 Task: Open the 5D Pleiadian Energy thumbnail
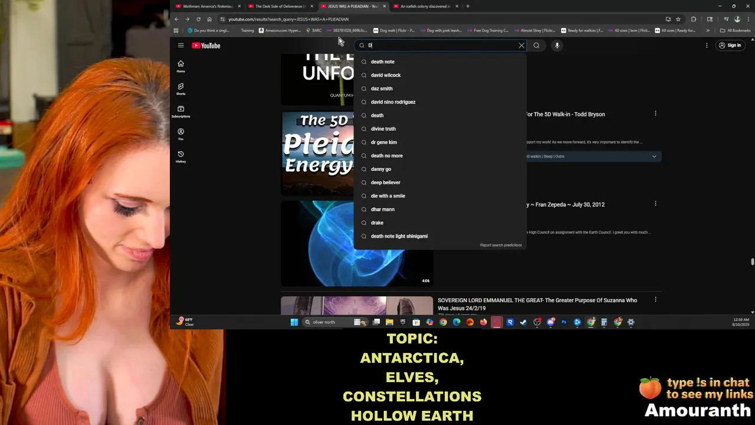[x=317, y=152]
